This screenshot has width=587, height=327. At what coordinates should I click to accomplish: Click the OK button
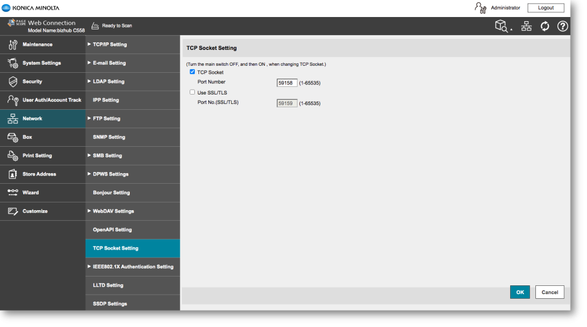(x=520, y=292)
